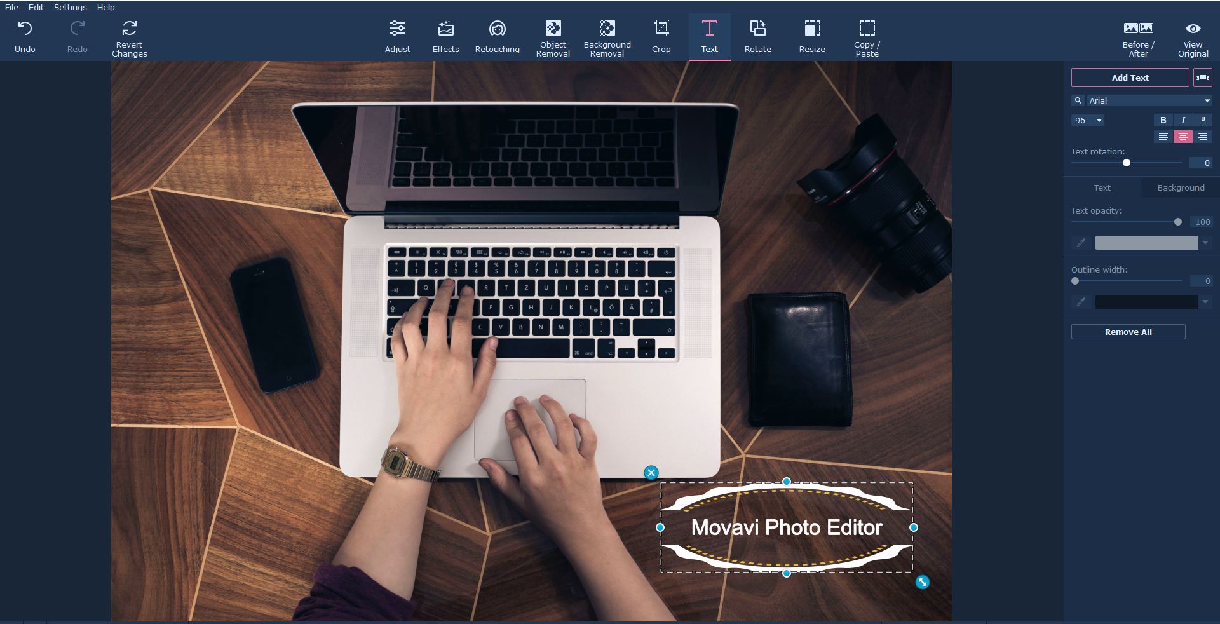Click the font search magnifier icon
Screen dimensions: 1220x624
point(1078,100)
